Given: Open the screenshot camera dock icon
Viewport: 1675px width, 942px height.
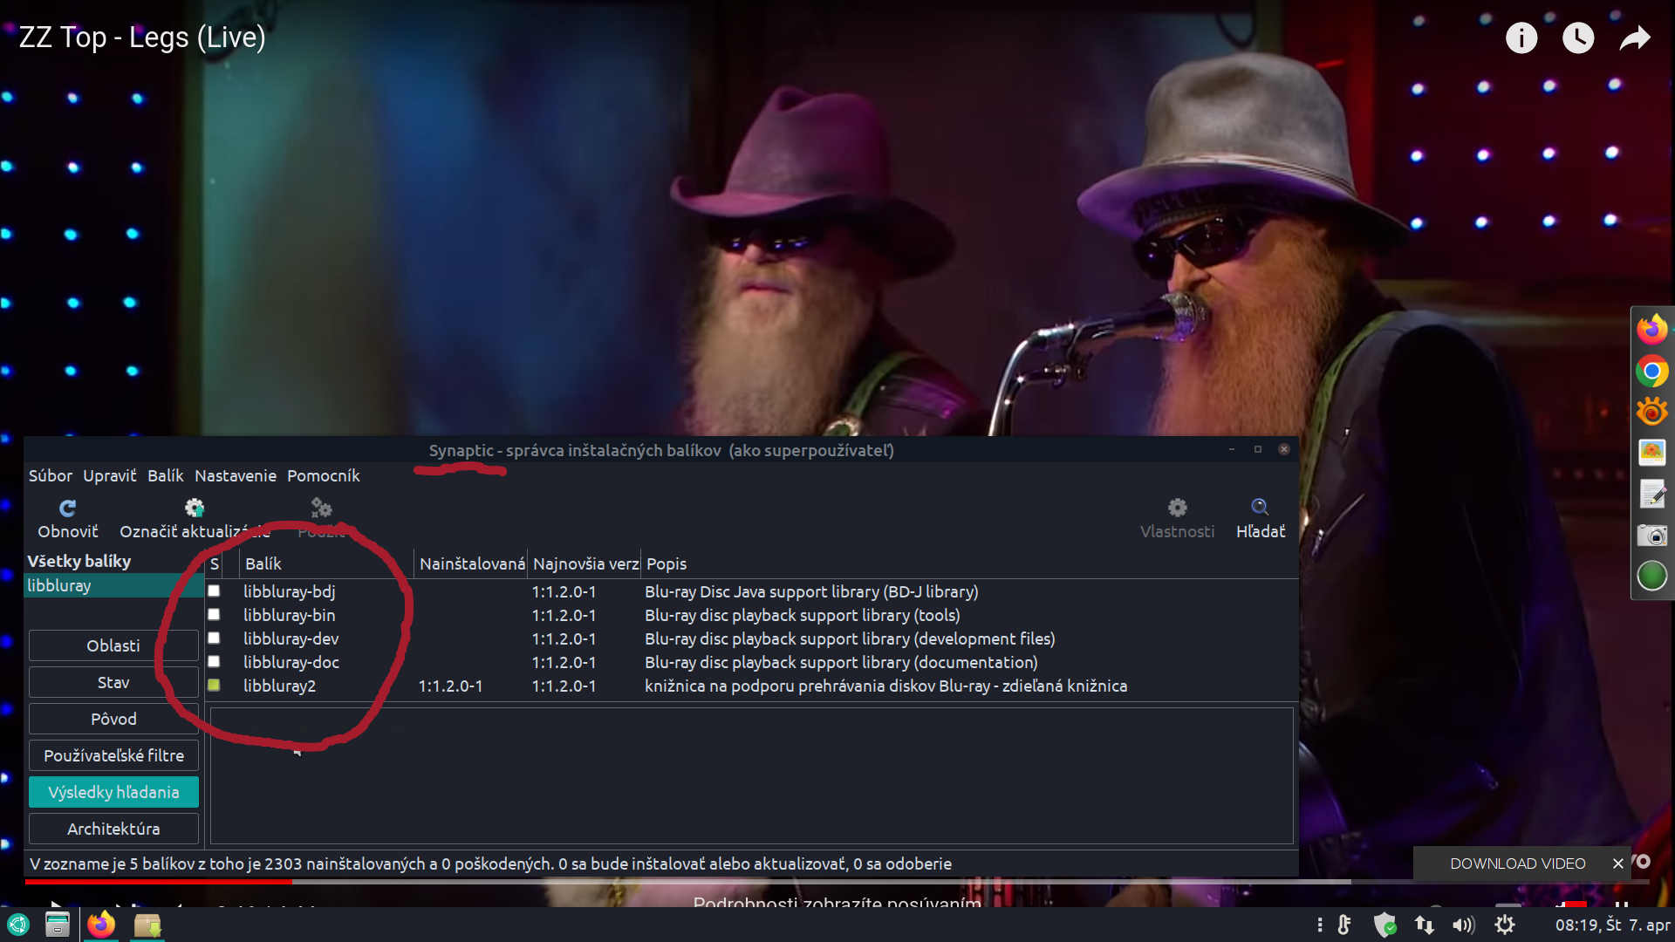Looking at the screenshot, I should tap(1651, 535).
